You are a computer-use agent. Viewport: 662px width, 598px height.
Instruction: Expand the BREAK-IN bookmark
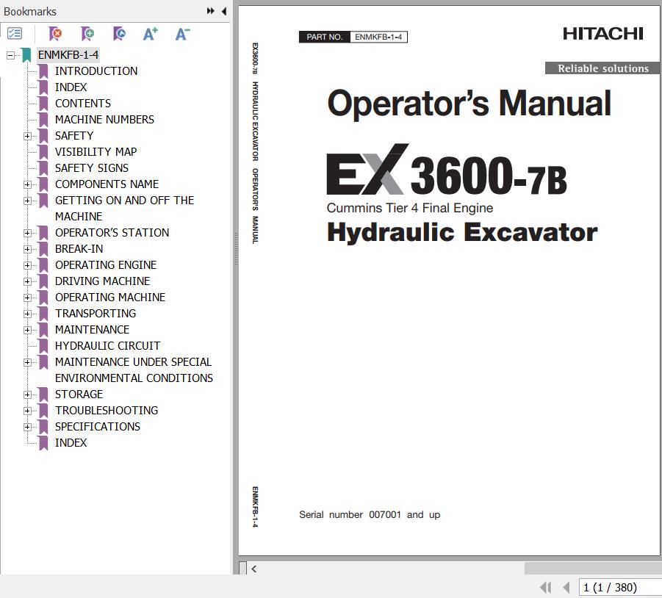(x=27, y=249)
